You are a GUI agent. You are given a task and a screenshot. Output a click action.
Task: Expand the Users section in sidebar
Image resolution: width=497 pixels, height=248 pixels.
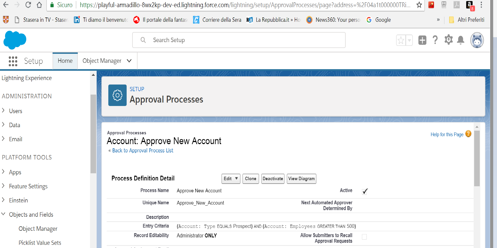pyautogui.click(x=3, y=110)
